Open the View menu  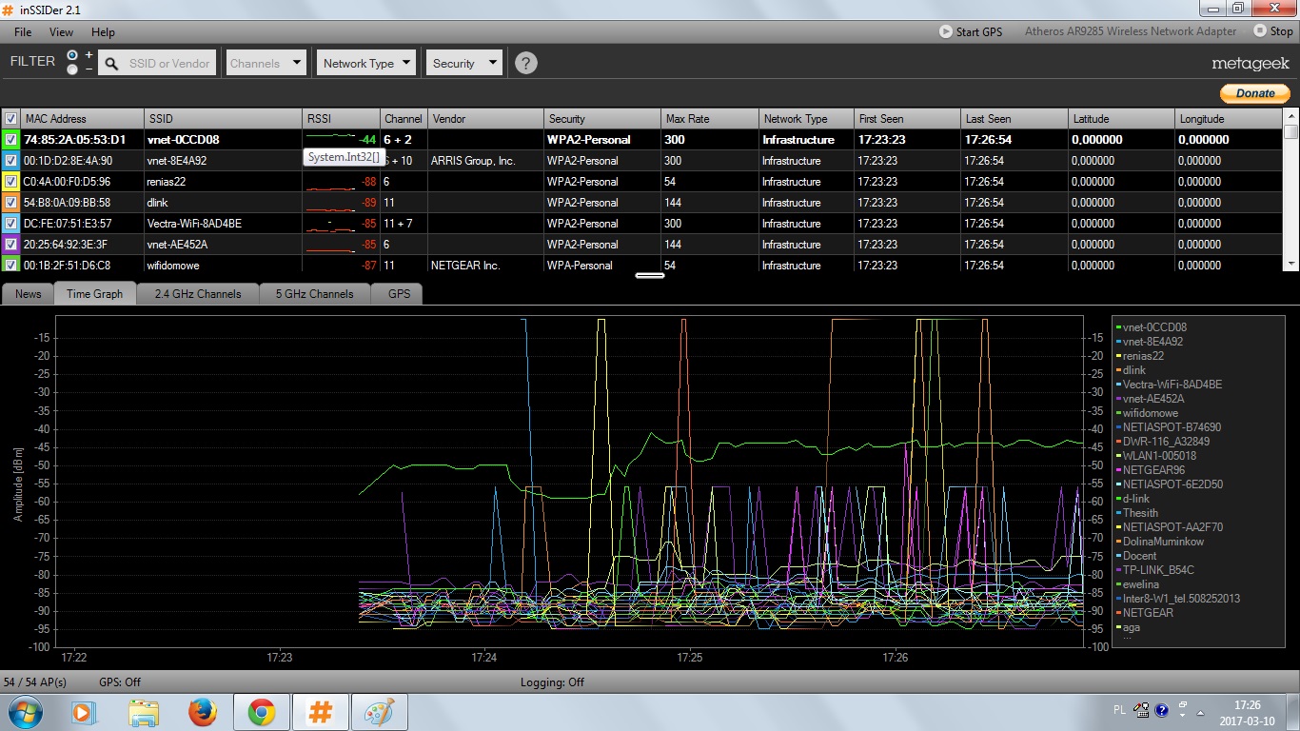pyautogui.click(x=61, y=32)
